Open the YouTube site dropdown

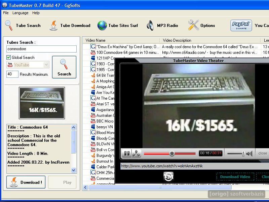pyautogui.click(x=28, y=65)
